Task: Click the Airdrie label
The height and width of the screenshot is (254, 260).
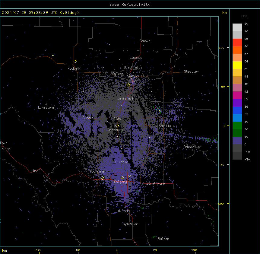Action: 122,162
